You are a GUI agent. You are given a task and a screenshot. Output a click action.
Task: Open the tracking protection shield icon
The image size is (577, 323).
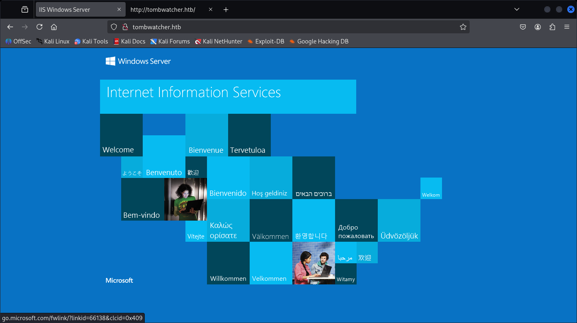[114, 27]
